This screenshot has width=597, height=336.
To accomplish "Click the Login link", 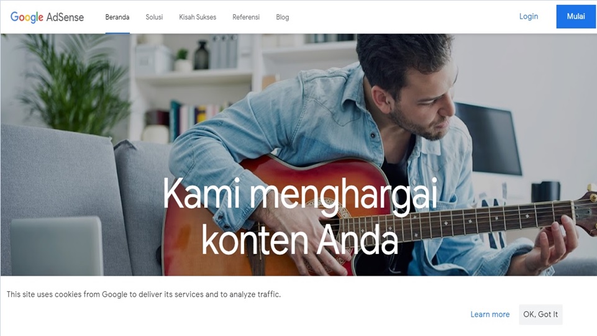I will (x=529, y=16).
